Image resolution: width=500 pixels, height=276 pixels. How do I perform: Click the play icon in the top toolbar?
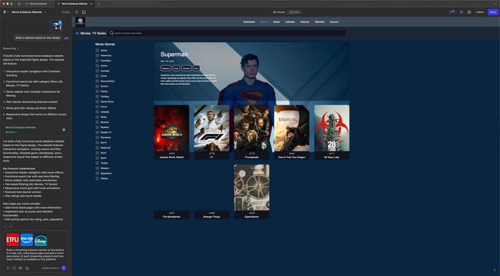(x=461, y=12)
